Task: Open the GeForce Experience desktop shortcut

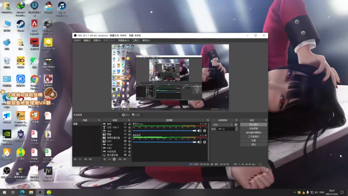Action: 7,137
